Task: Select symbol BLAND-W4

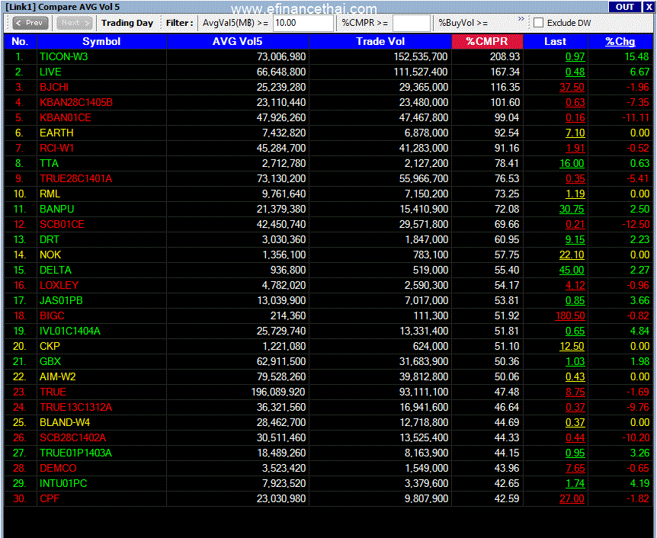Action: pyautogui.click(x=65, y=422)
